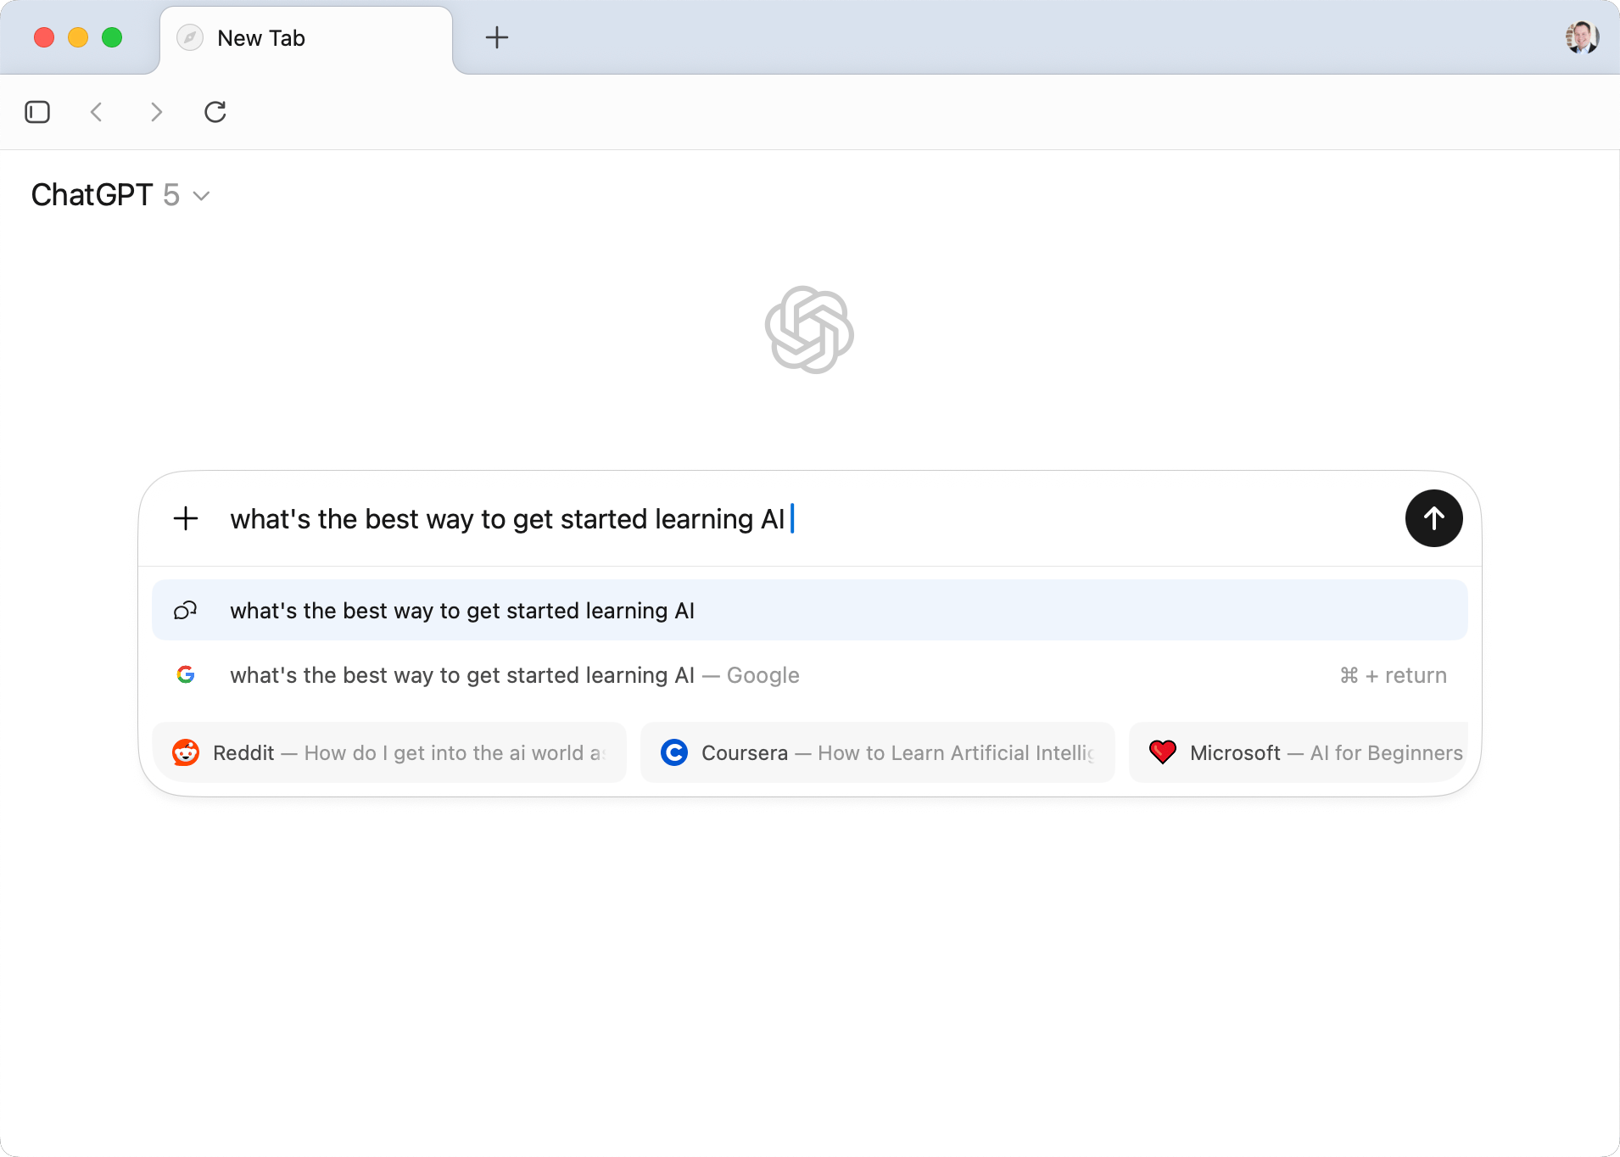1620x1157 pixels.
Task: Click the attach plus icon in prompt box
Action: (186, 518)
